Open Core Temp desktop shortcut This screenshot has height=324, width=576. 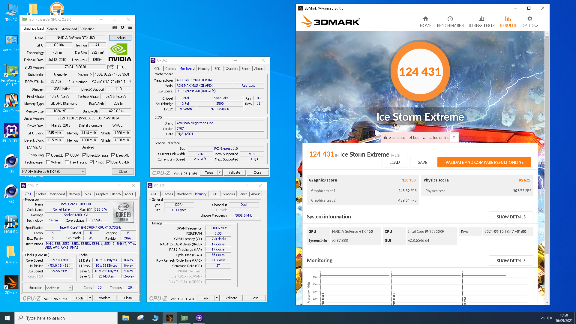point(11,103)
